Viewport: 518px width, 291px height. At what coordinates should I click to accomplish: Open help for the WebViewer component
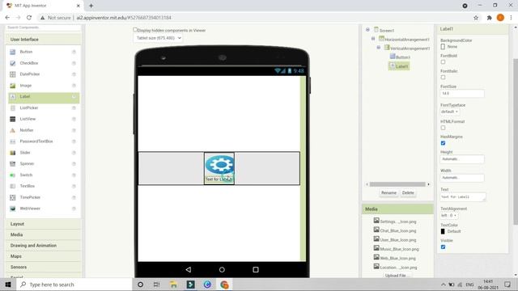point(74,209)
